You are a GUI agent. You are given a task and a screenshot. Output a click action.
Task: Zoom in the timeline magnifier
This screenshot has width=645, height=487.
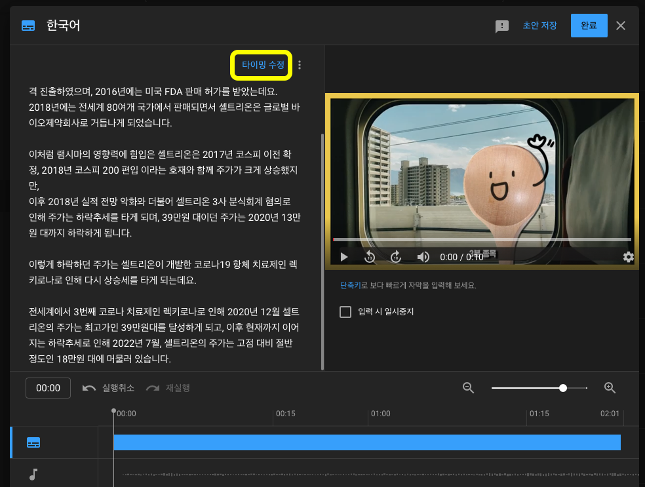pyautogui.click(x=610, y=388)
